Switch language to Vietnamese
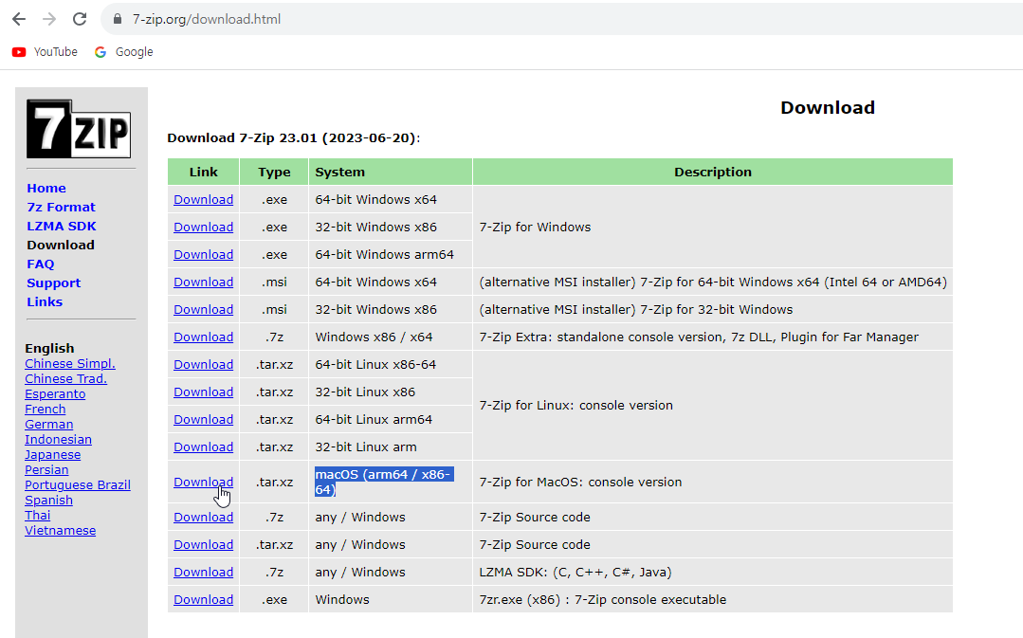 pyautogui.click(x=60, y=530)
